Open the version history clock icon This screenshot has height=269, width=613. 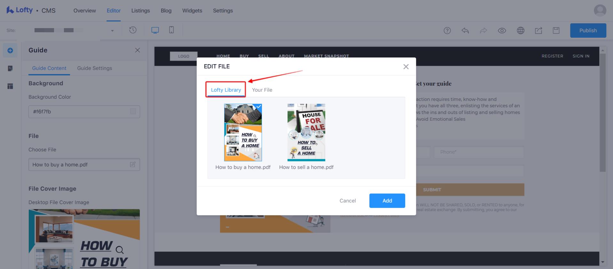133,30
